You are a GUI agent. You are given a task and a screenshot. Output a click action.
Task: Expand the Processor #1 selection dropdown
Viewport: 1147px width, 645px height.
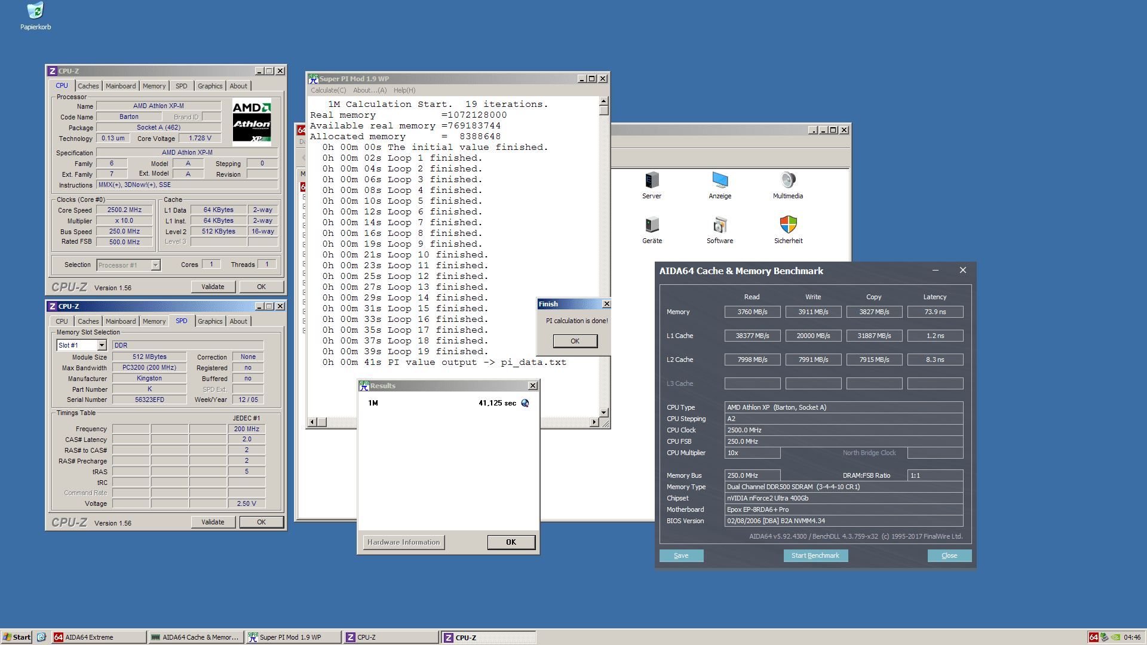(155, 265)
